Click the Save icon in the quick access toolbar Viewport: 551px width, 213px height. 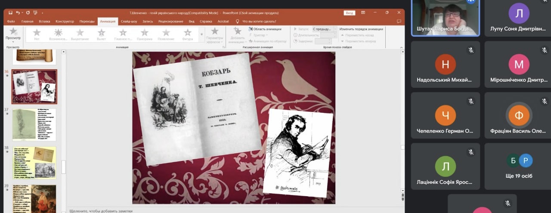tap(9, 13)
